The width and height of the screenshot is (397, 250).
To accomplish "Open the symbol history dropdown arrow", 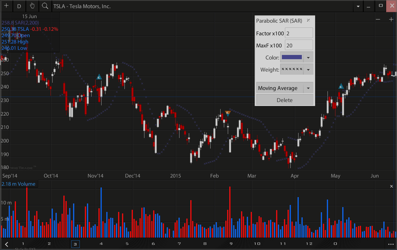I will click(358, 6).
